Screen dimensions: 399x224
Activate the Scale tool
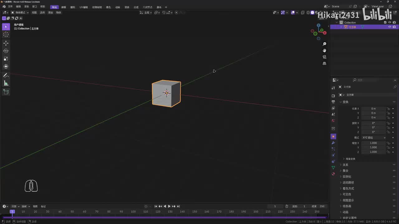click(x=6, y=59)
